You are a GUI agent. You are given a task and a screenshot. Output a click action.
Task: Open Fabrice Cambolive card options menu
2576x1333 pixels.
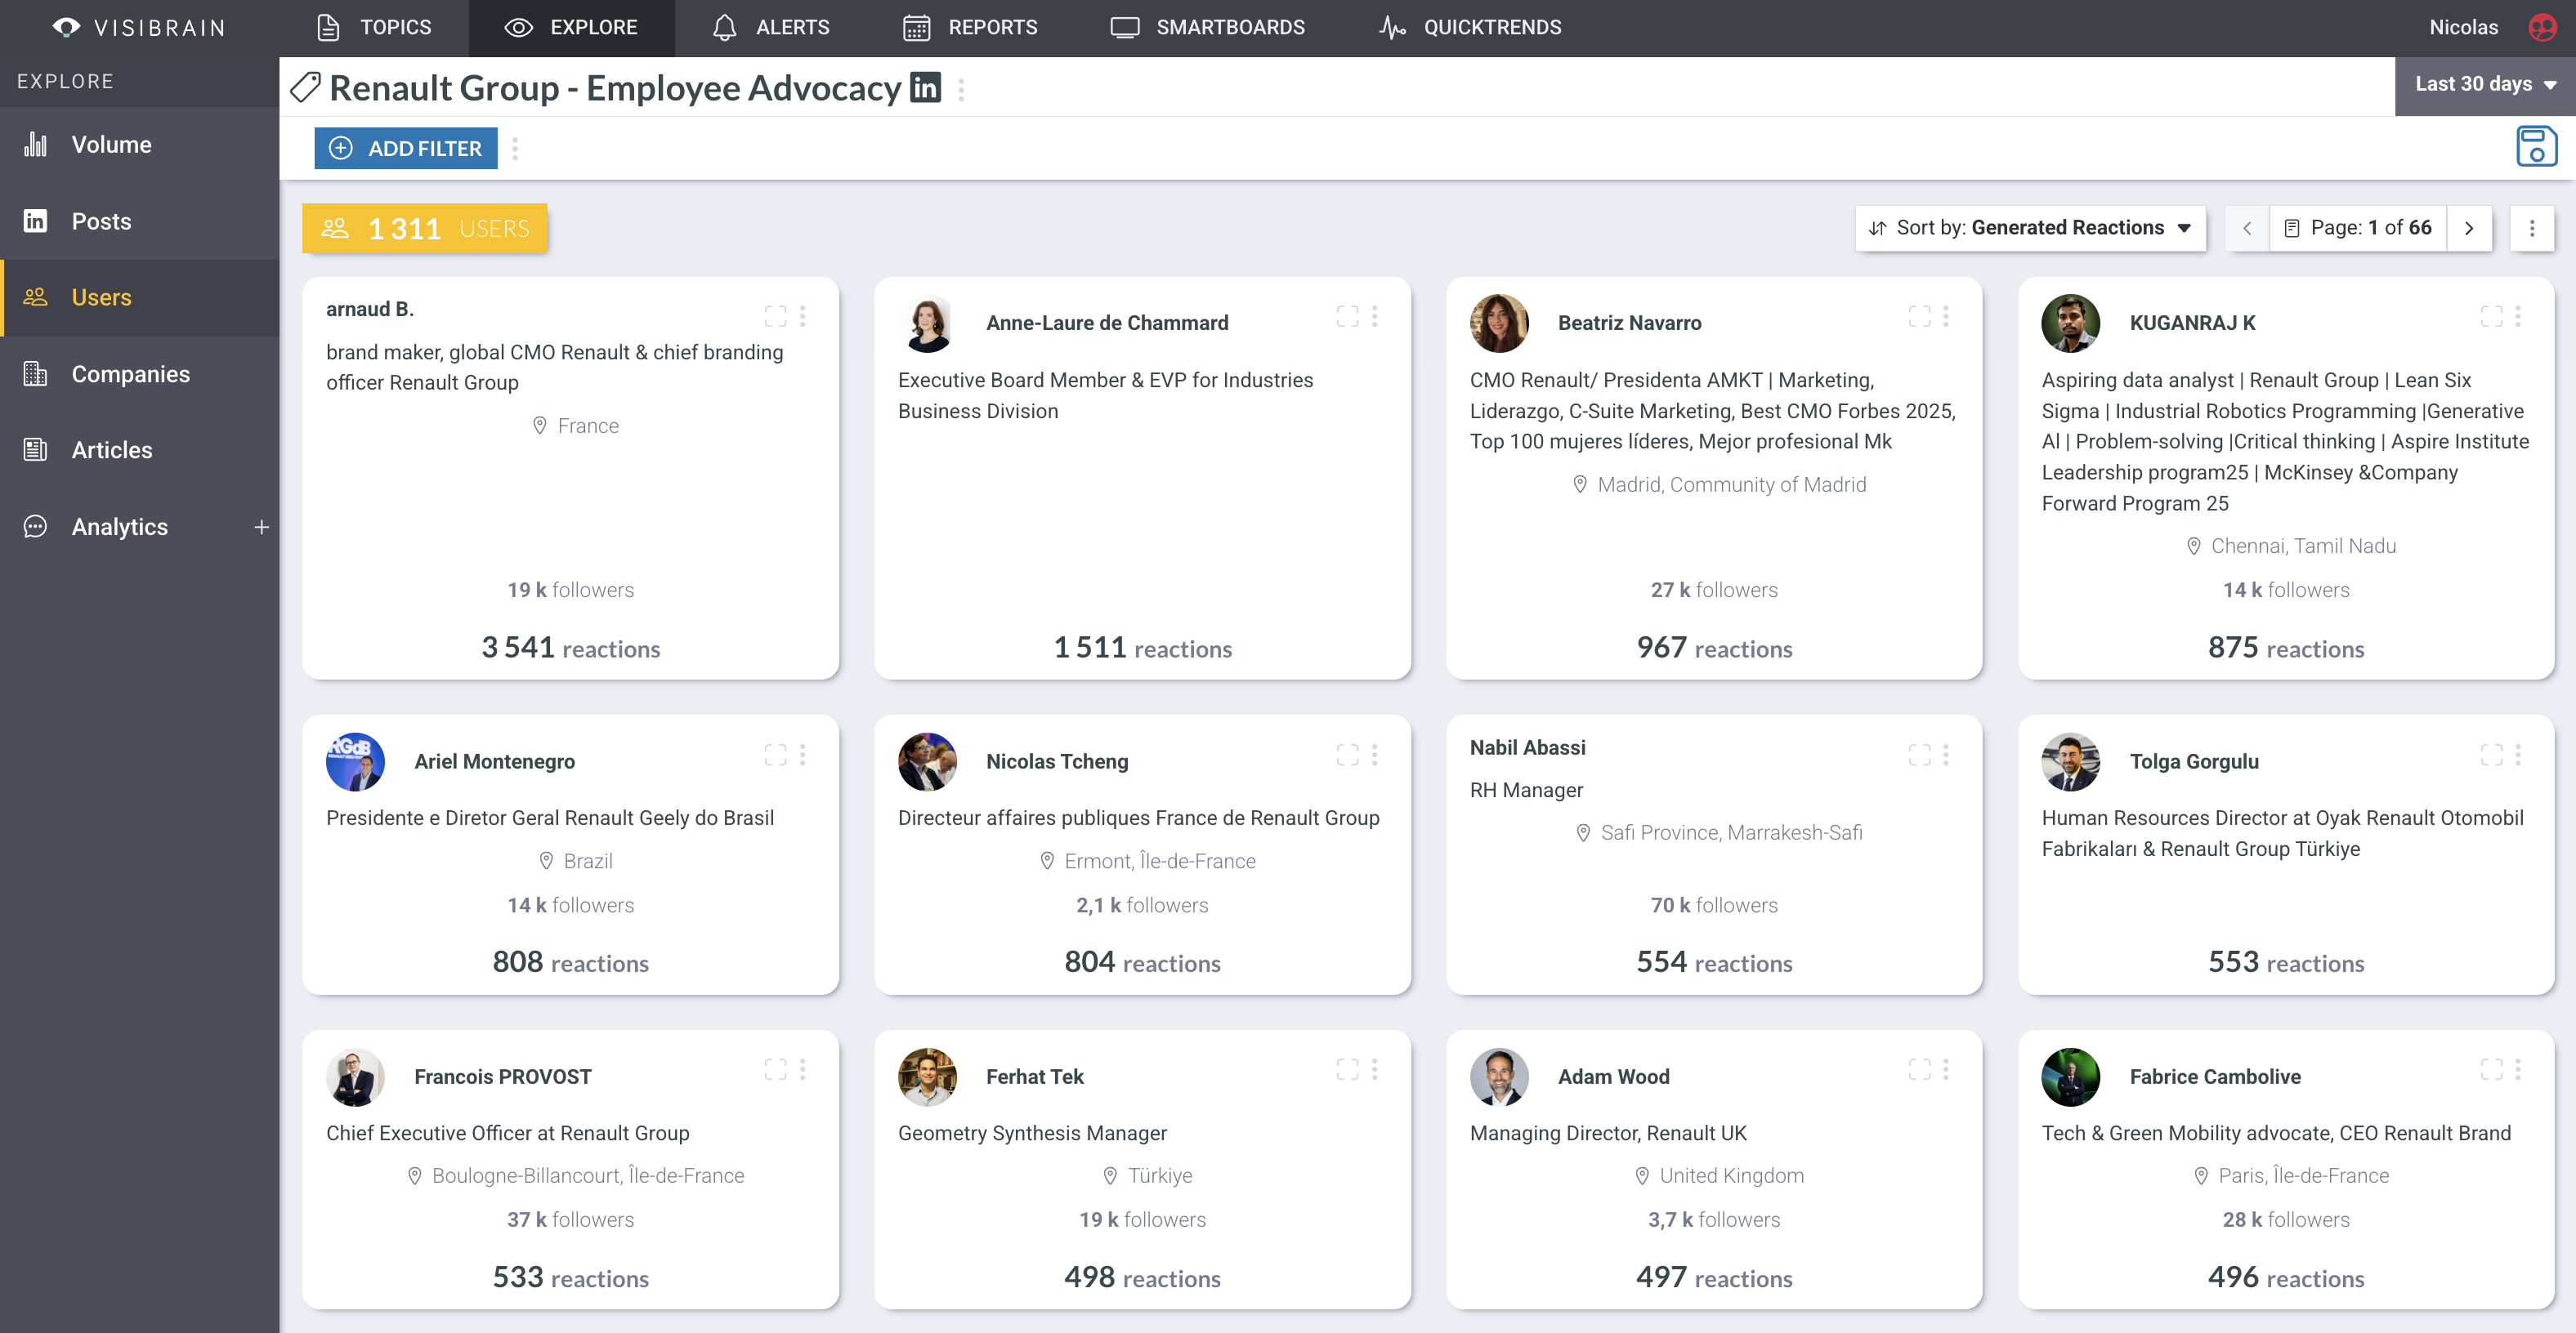tap(2518, 1069)
